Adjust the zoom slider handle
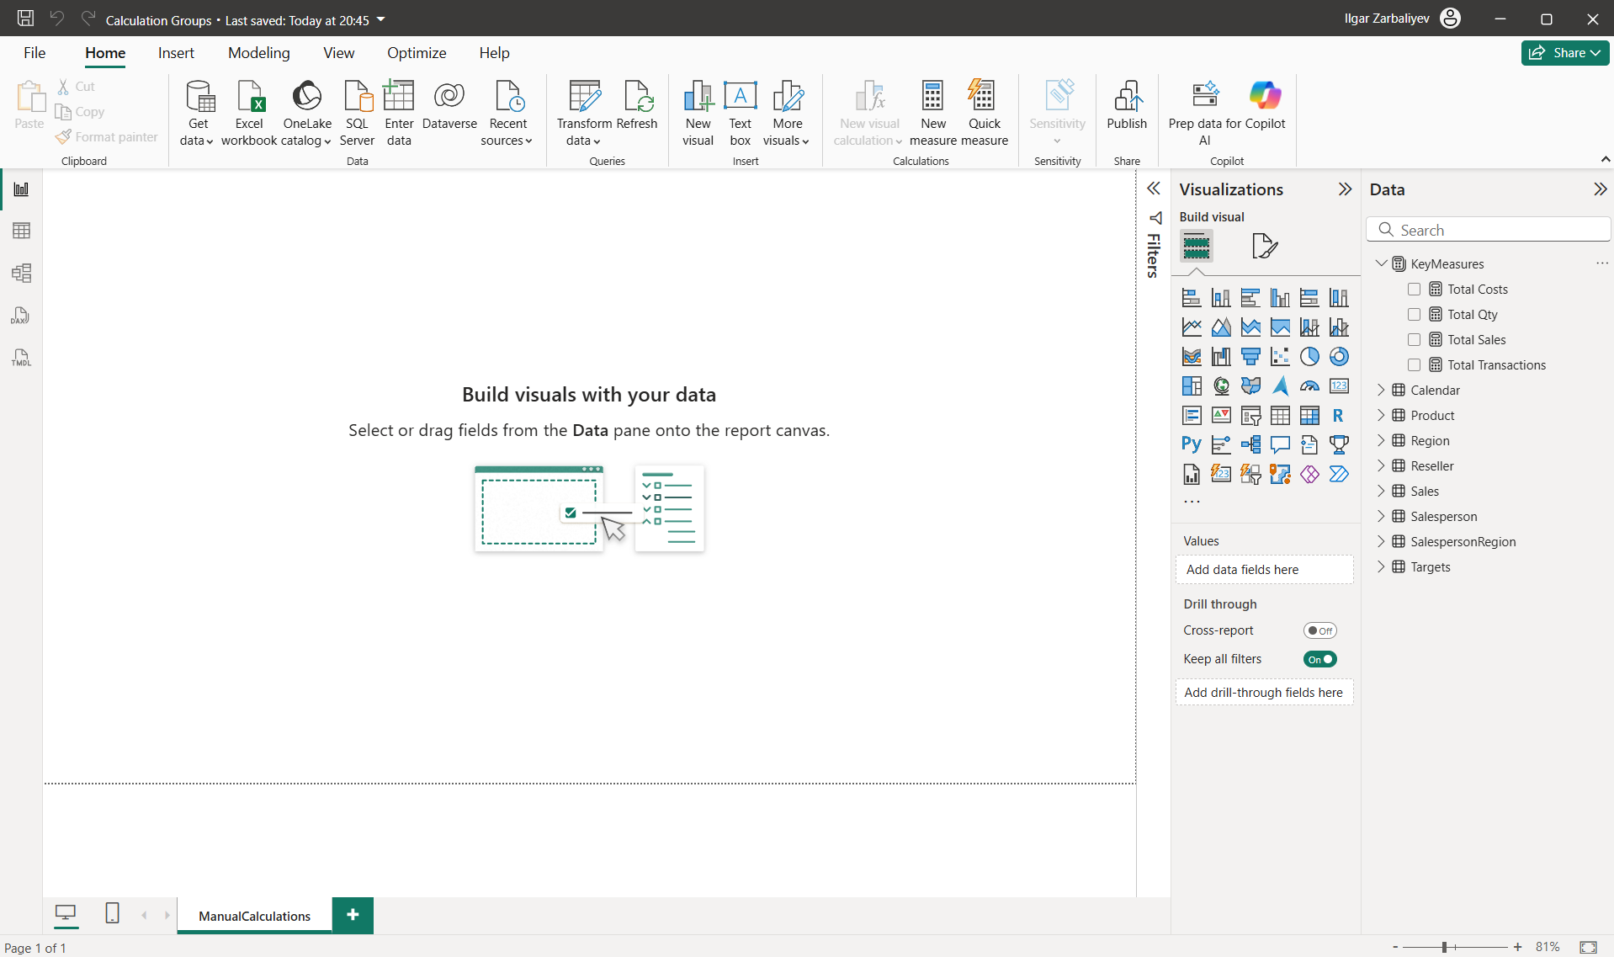The height and width of the screenshot is (957, 1614). click(x=1444, y=947)
